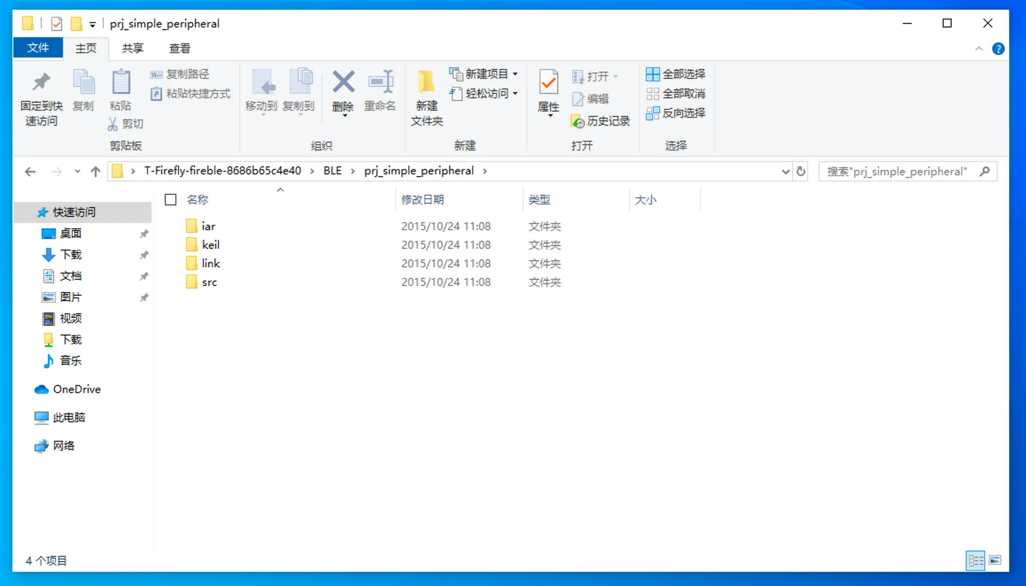This screenshot has width=1026, height=586.
Task: Select the keil folder
Action: (210, 245)
